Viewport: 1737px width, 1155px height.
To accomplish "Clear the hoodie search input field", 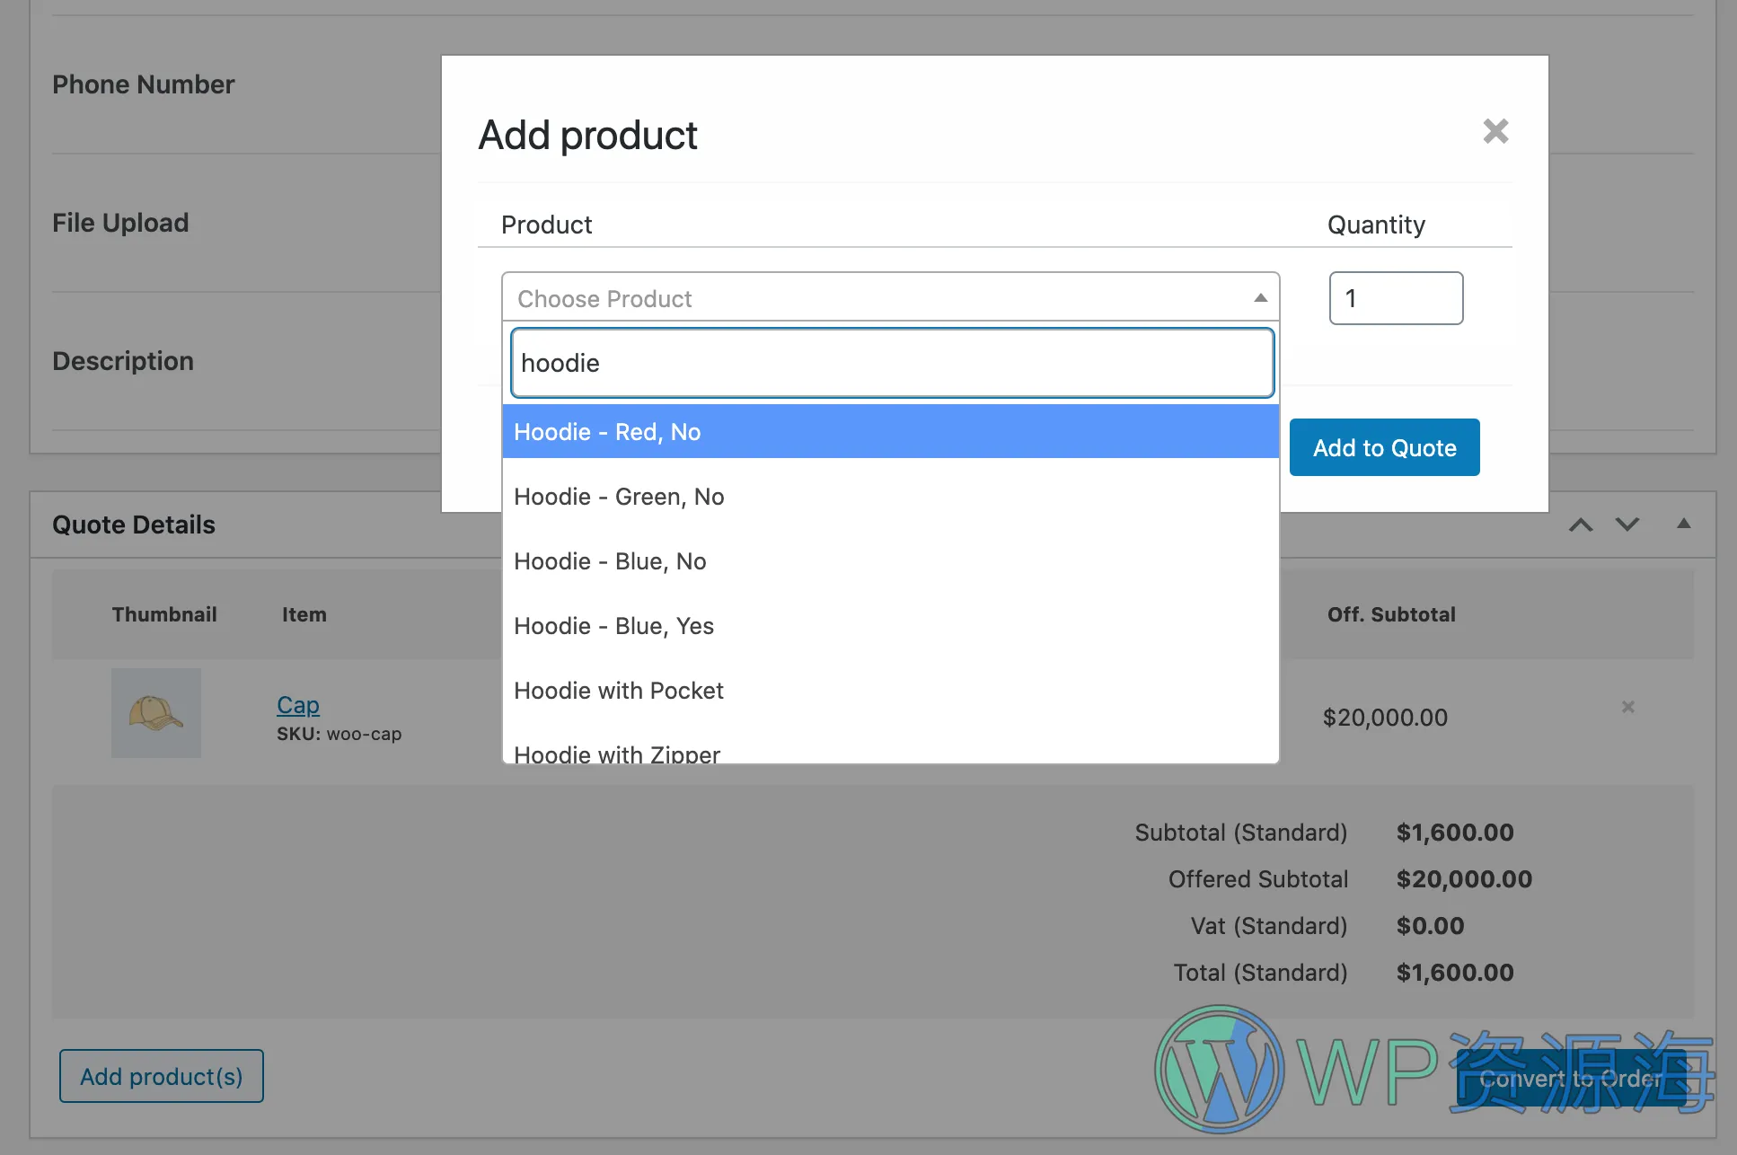I will point(888,362).
